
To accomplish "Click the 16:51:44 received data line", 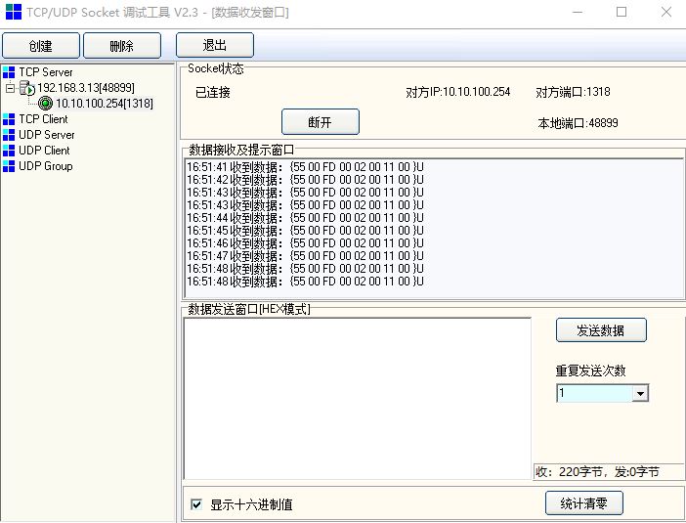I will (305, 218).
